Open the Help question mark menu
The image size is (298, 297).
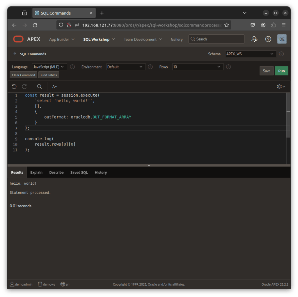(268, 39)
